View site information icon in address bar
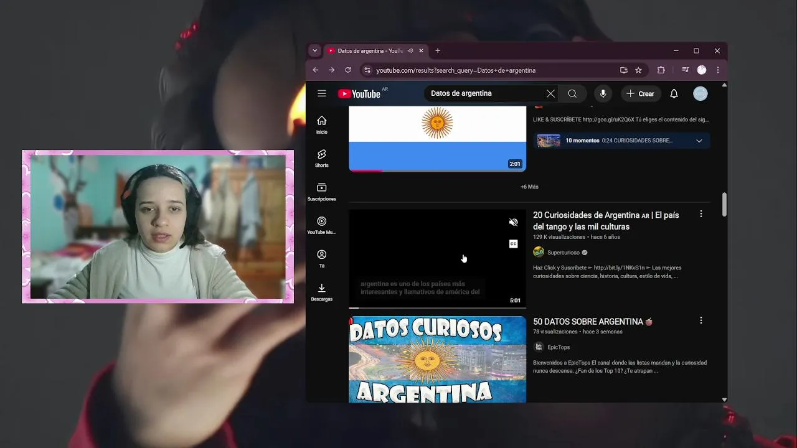The height and width of the screenshot is (448, 797). [367, 70]
